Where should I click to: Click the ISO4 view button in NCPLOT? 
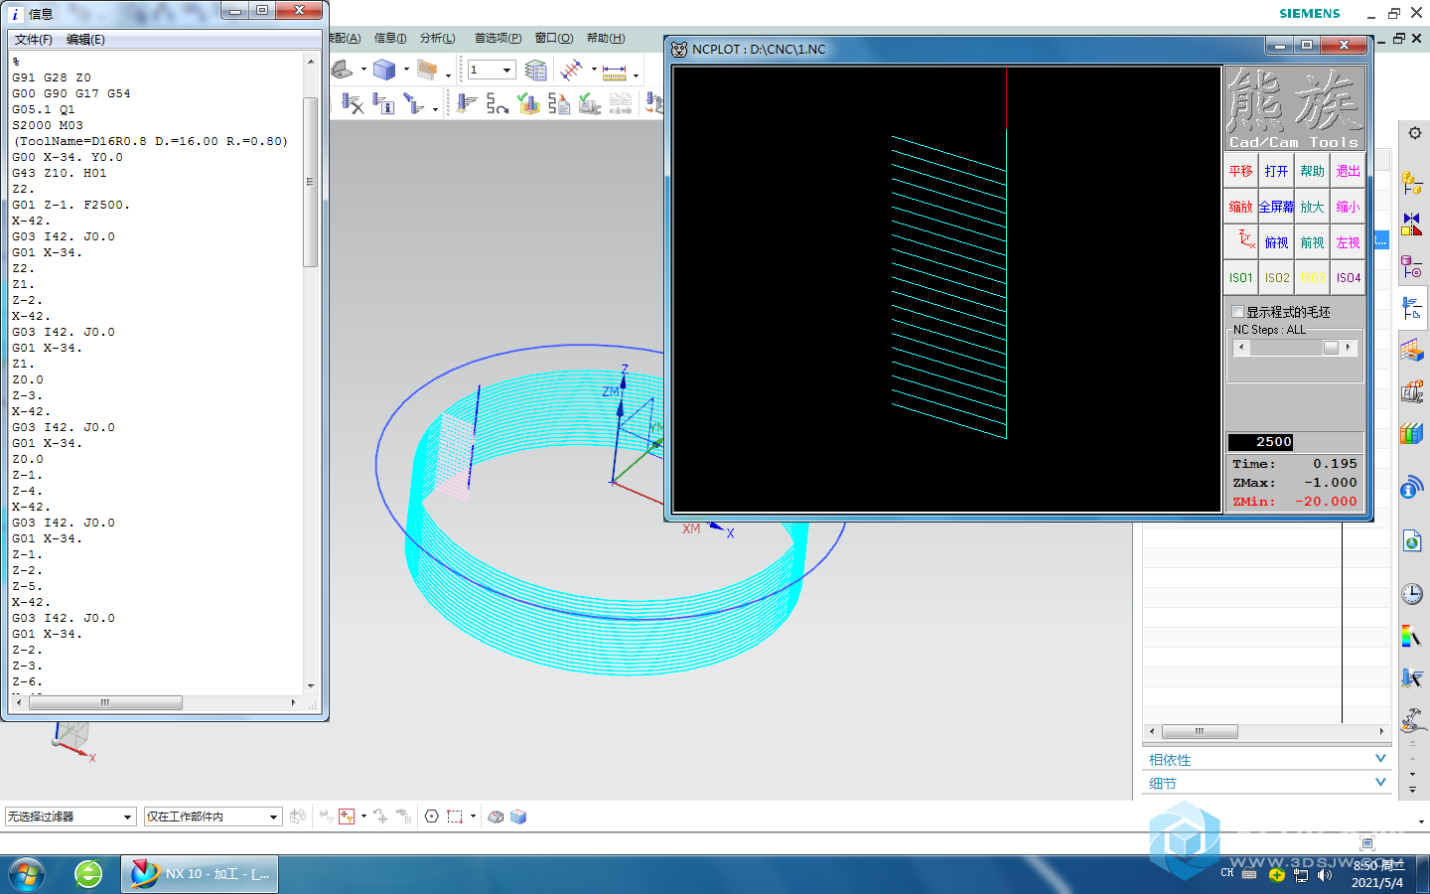point(1348,277)
